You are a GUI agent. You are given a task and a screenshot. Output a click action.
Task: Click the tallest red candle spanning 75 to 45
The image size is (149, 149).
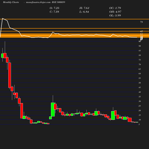click(10, 75)
